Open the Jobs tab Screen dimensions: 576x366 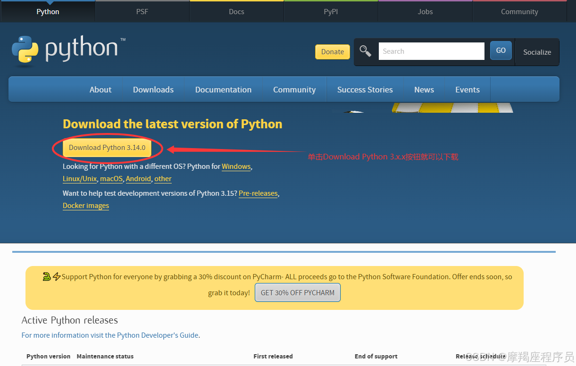[x=425, y=11]
